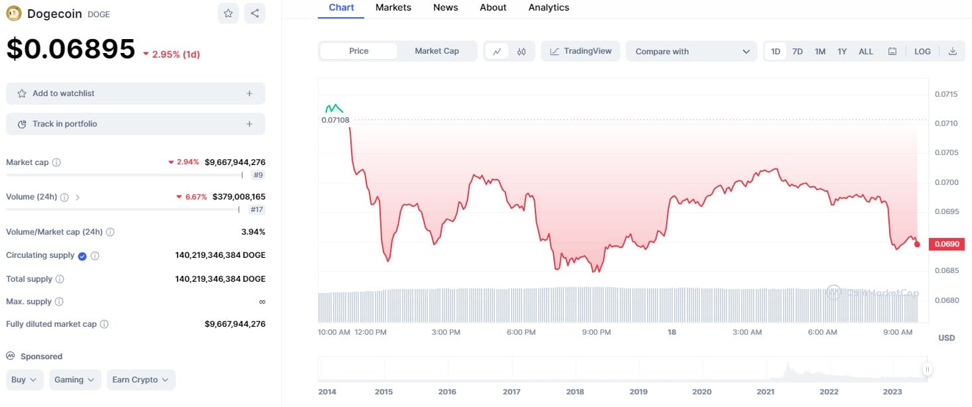The width and height of the screenshot is (972, 407).
Task: Switch chart to Market Cap view
Action: 437,51
